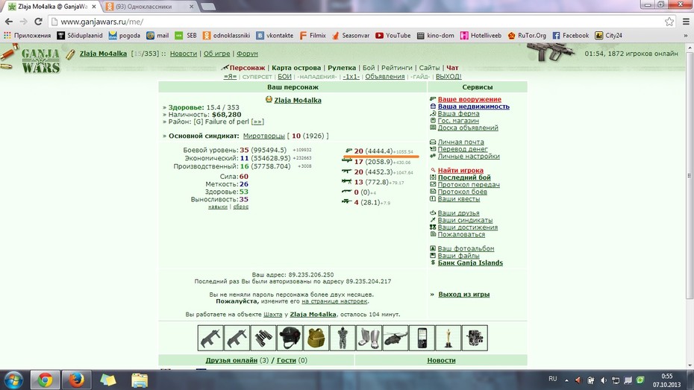Open the Приложения apps shortcut
Screen dimensions: 694x390
pyautogui.click(x=28, y=35)
